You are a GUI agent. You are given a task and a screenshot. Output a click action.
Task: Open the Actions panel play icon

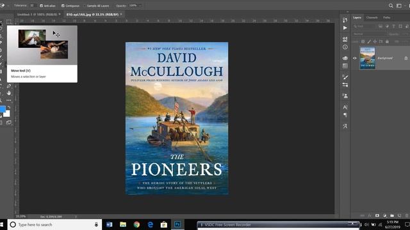point(345,28)
